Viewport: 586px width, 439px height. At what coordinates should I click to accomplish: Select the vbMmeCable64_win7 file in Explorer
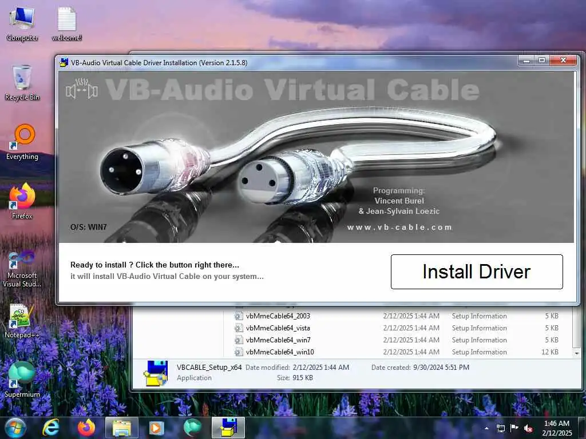click(x=278, y=340)
